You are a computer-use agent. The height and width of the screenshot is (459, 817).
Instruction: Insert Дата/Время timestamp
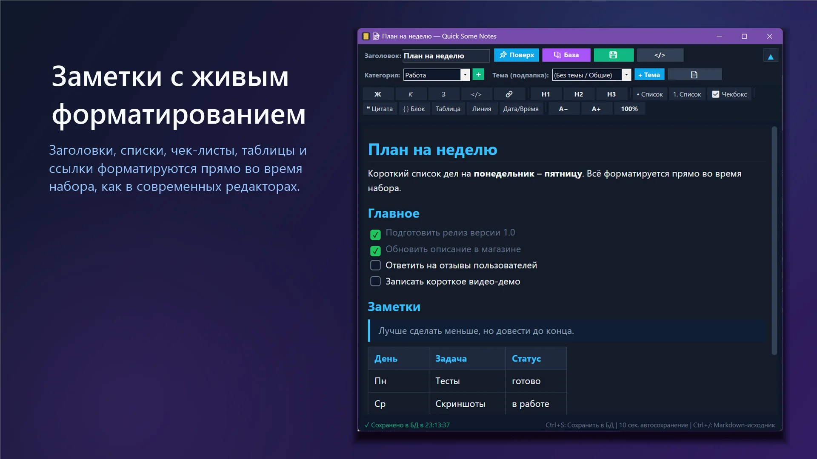point(521,109)
